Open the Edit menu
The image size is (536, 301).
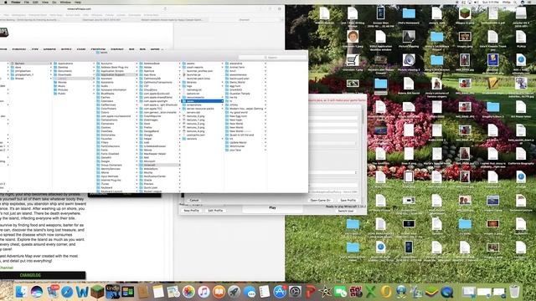click(x=35, y=2)
